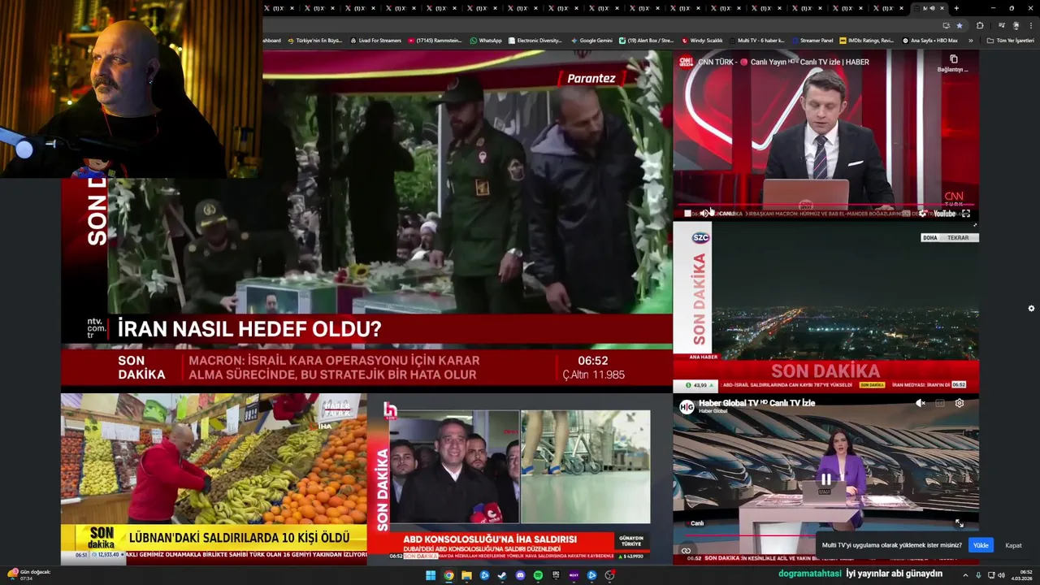Dismiss install prompt with Kapat
Viewport: 1040px width, 585px height.
click(x=1013, y=545)
